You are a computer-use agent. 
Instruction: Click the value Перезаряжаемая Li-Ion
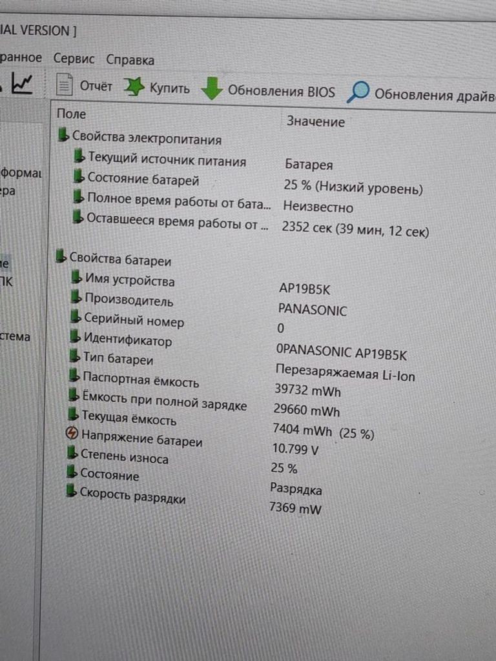click(x=345, y=373)
